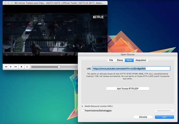Switch to the Disco tab
Screen dimensions: 179x124
click(120, 60)
